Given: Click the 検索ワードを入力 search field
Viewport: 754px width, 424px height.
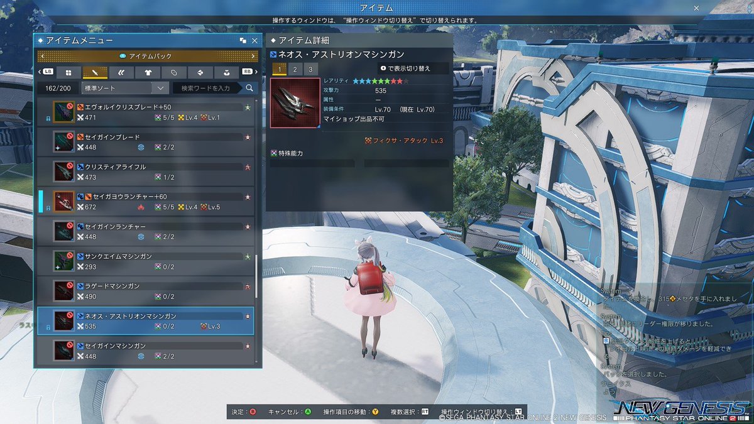Looking at the screenshot, I should [x=207, y=89].
